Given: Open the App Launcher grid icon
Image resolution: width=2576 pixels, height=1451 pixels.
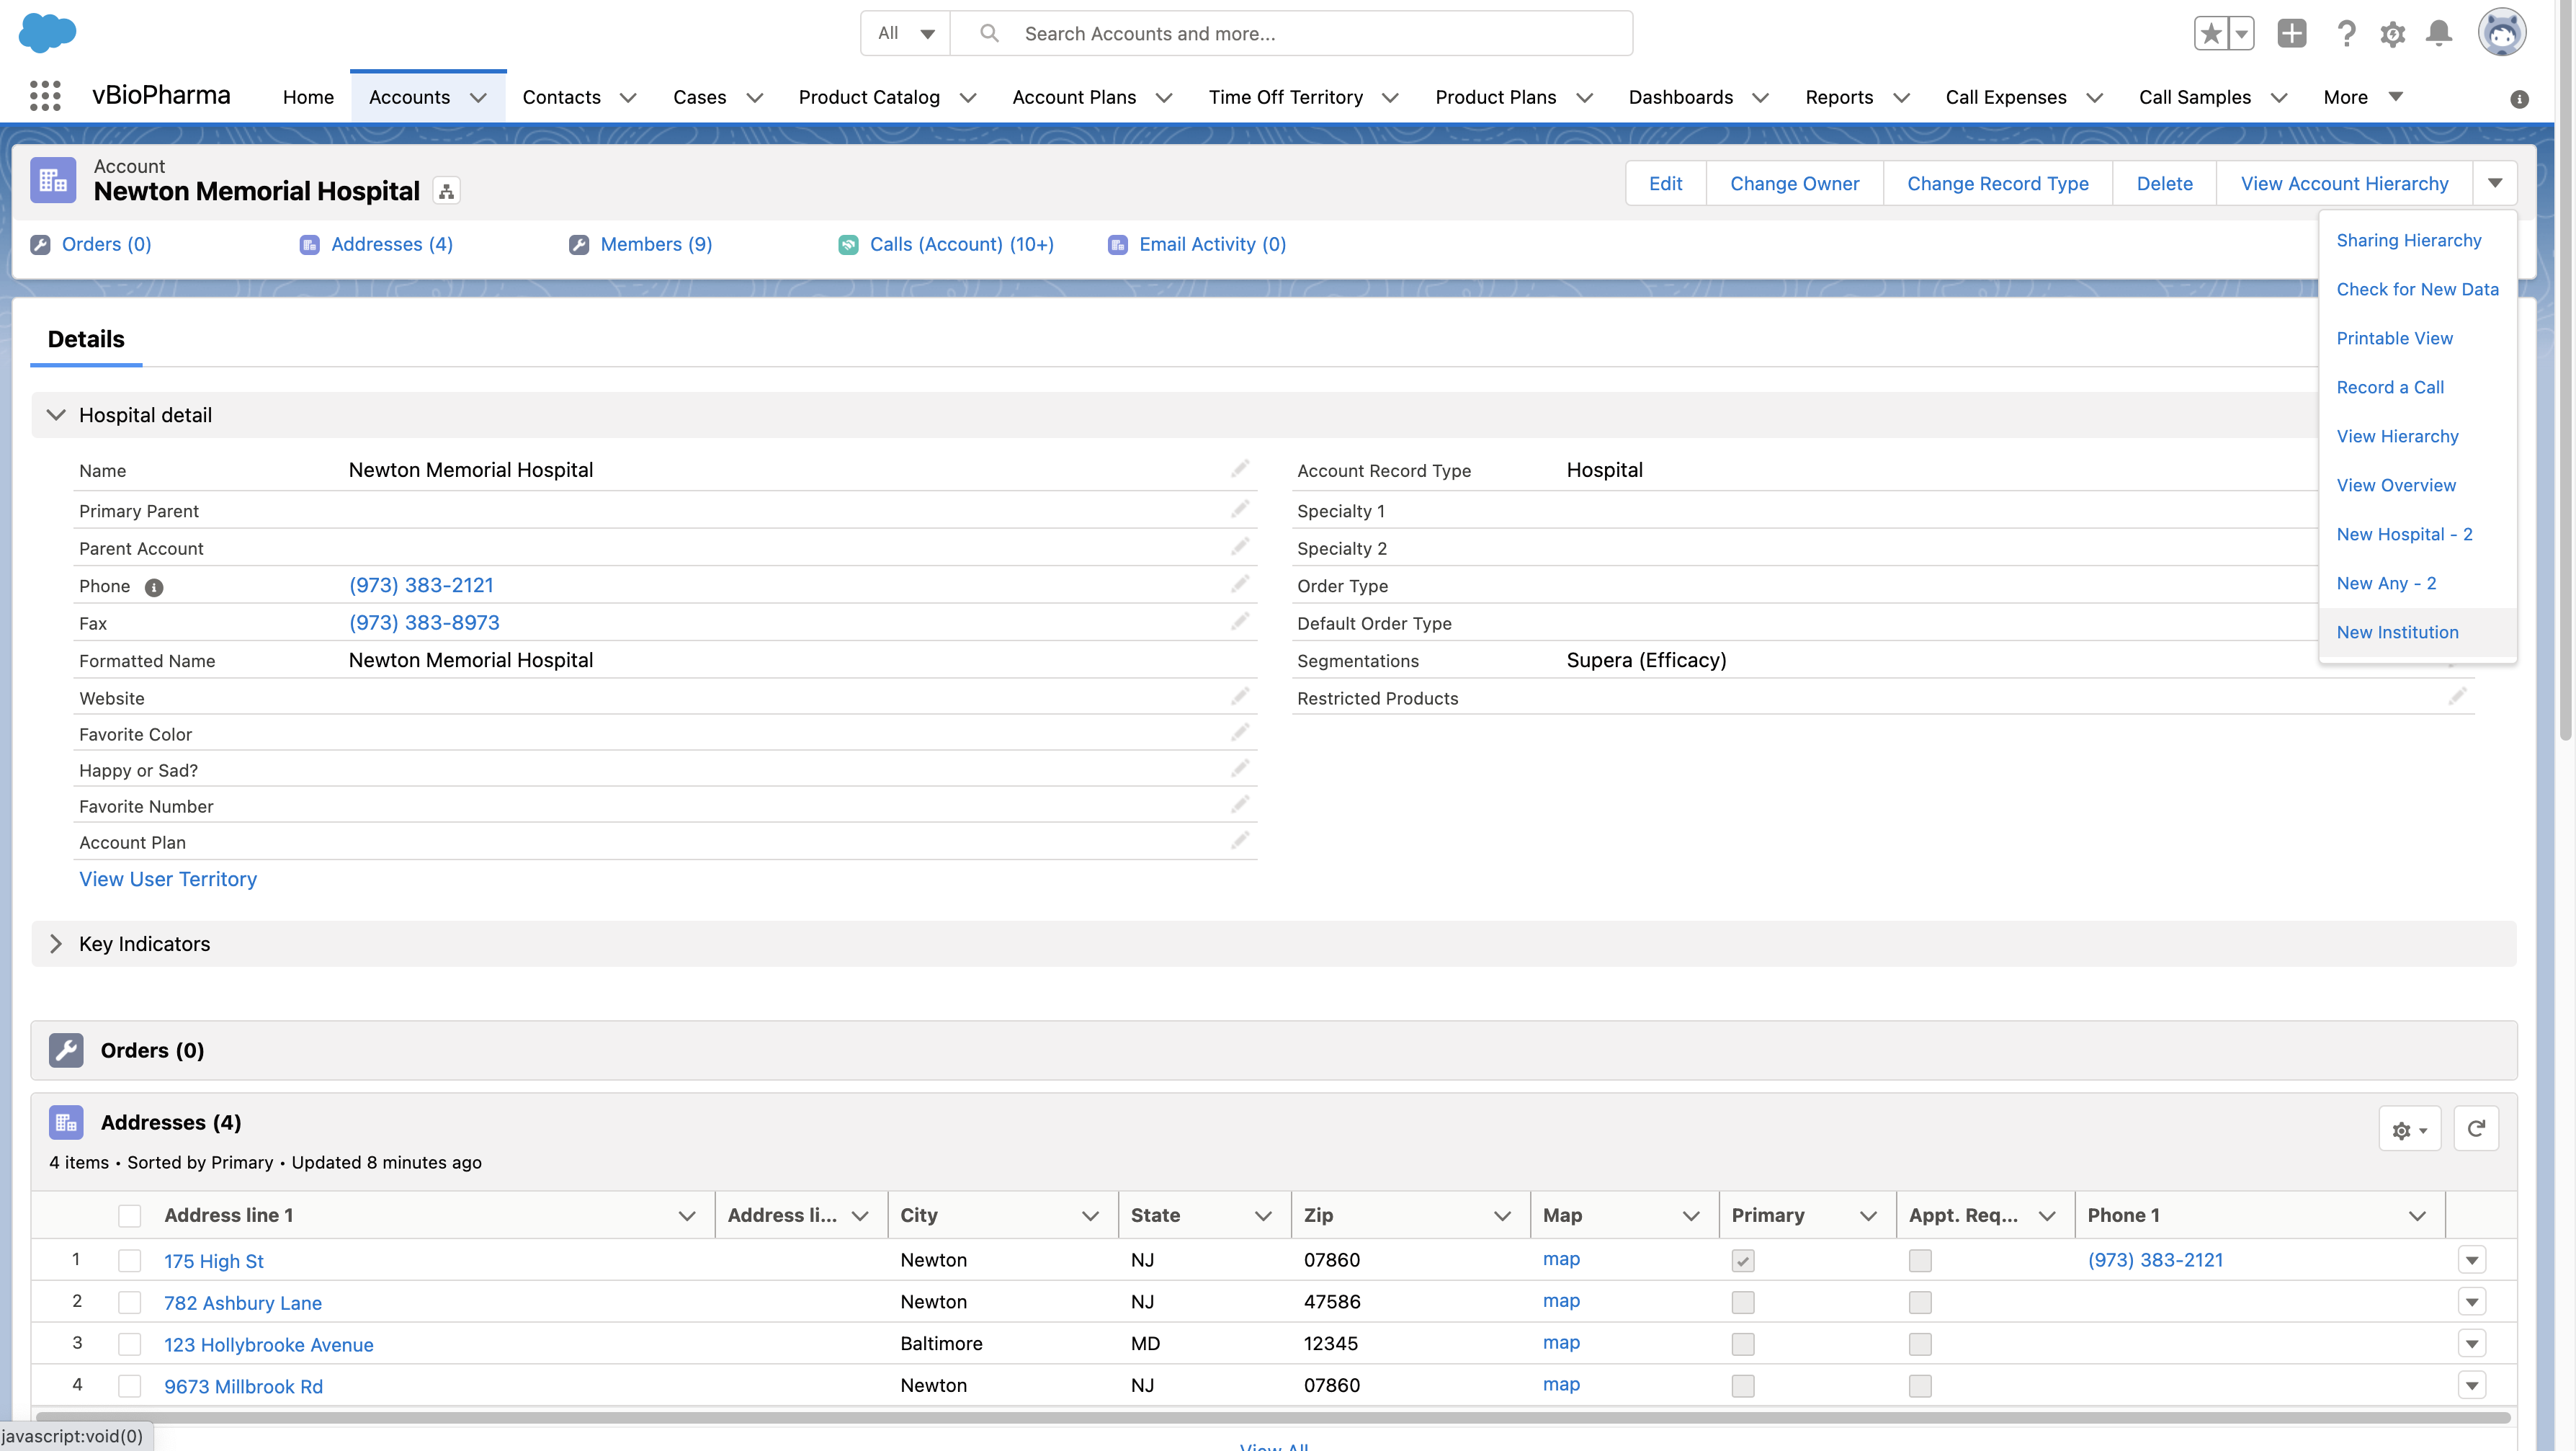Looking at the screenshot, I should pos(45,96).
